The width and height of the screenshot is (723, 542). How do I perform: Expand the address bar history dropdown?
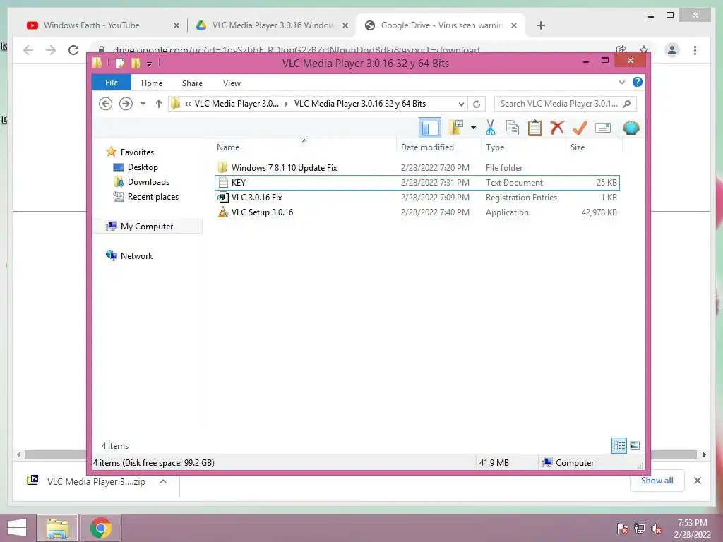pos(460,104)
